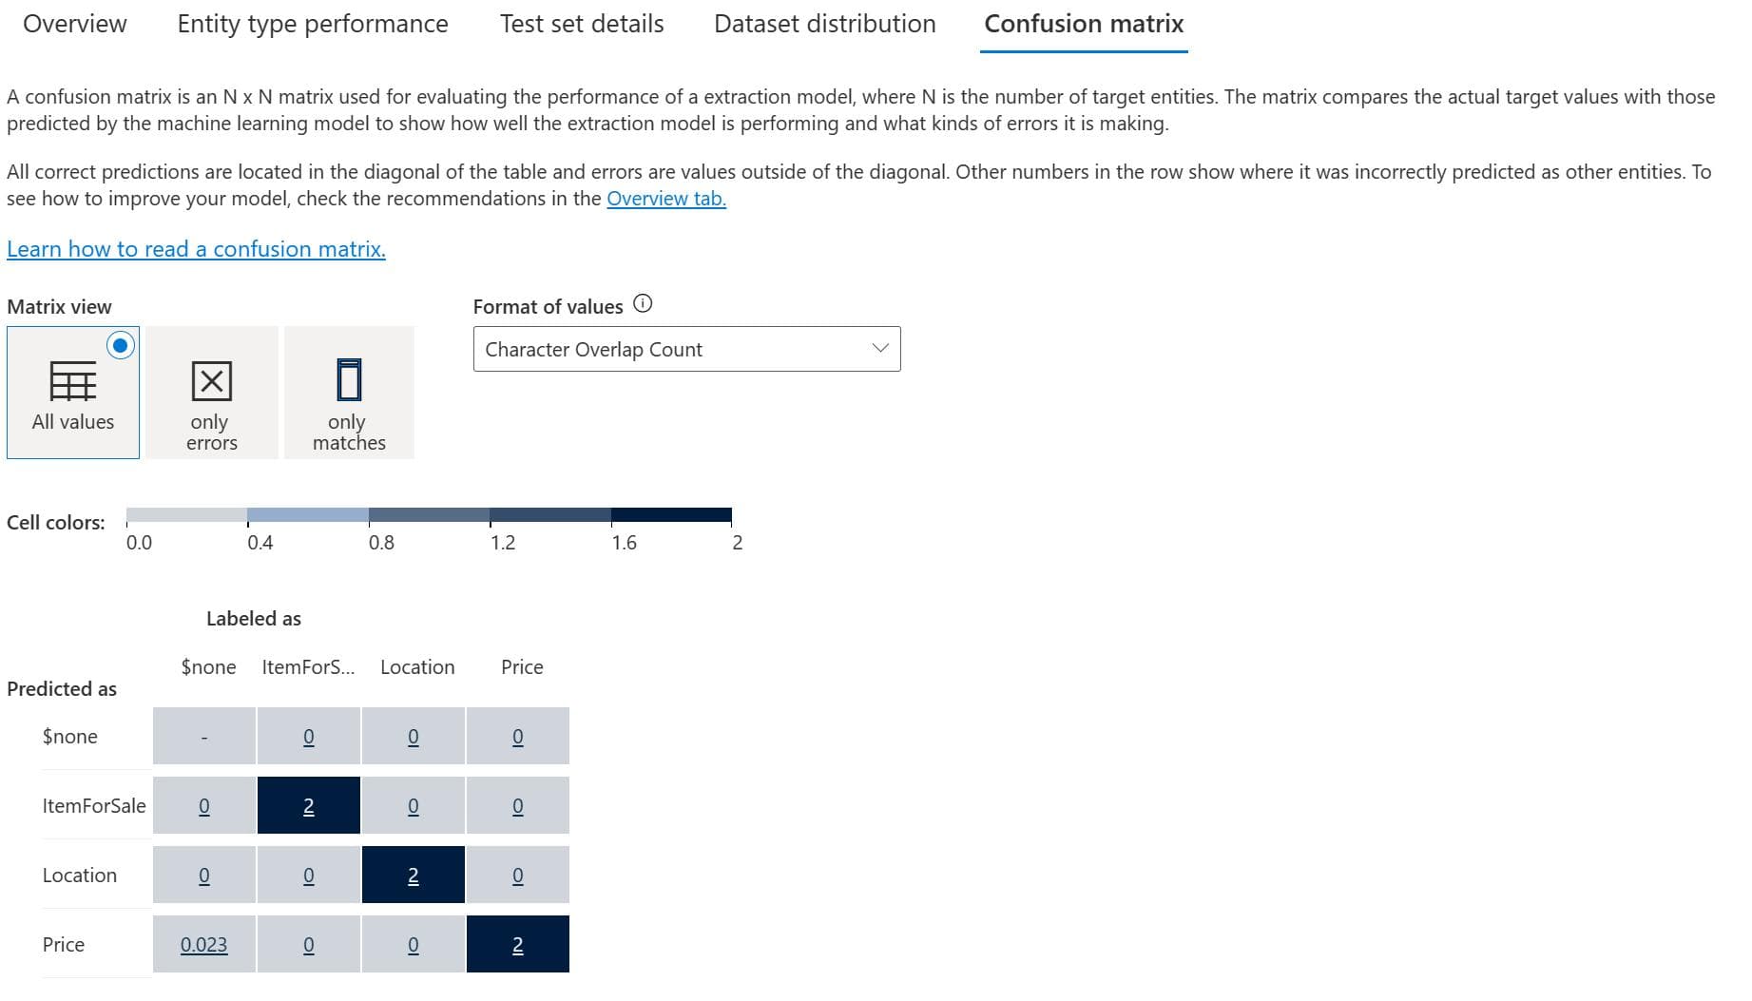The image size is (1752, 1001).
Task: Click the Location diagonal cell value 2
Action: pyautogui.click(x=413, y=876)
